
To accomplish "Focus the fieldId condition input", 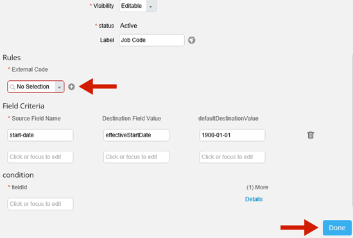I will click(x=40, y=204).
